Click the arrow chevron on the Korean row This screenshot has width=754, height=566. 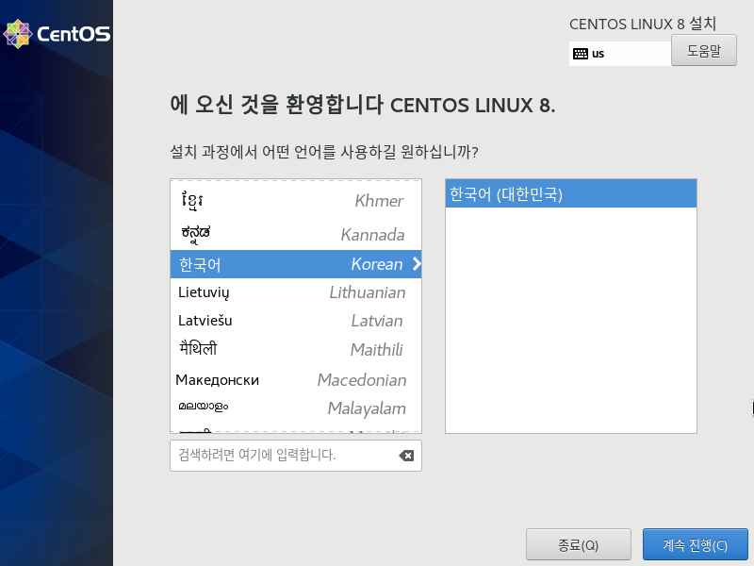pyautogui.click(x=417, y=264)
